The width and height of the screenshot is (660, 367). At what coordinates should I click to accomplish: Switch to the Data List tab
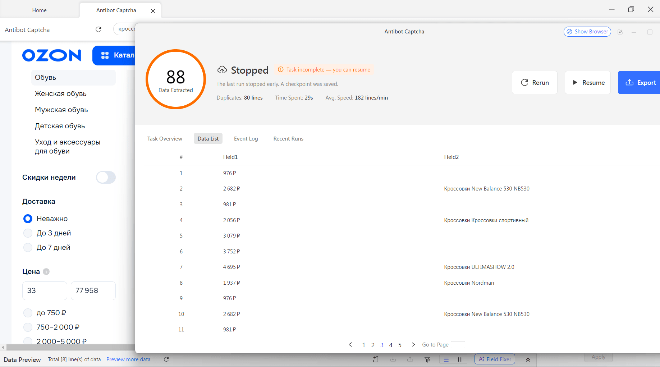coord(208,139)
